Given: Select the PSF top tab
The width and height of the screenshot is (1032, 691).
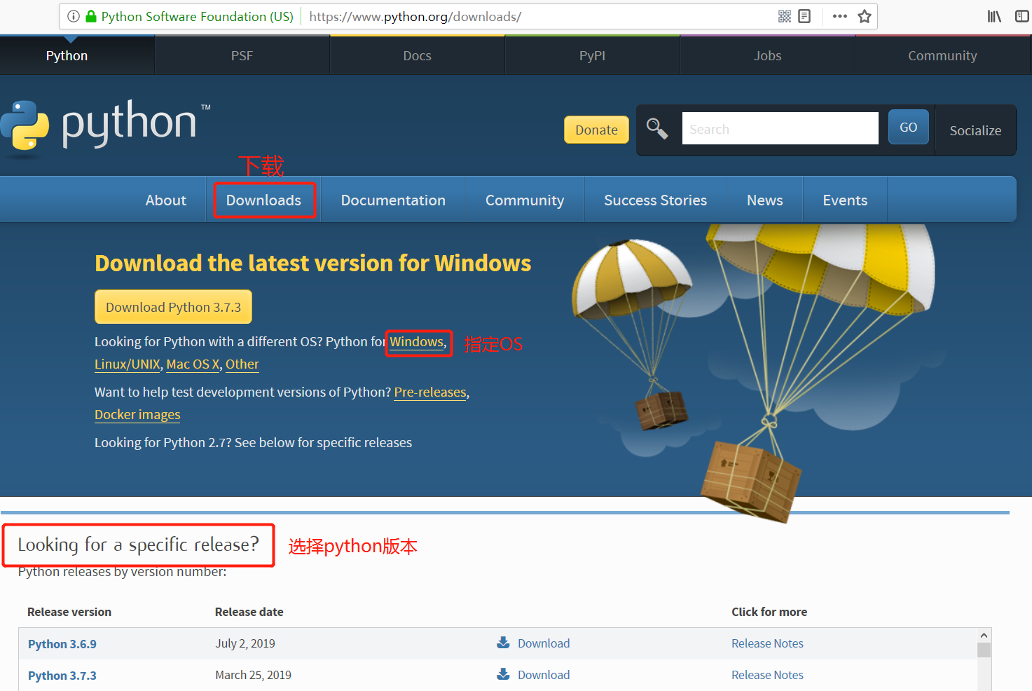Looking at the screenshot, I should [242, 55].
